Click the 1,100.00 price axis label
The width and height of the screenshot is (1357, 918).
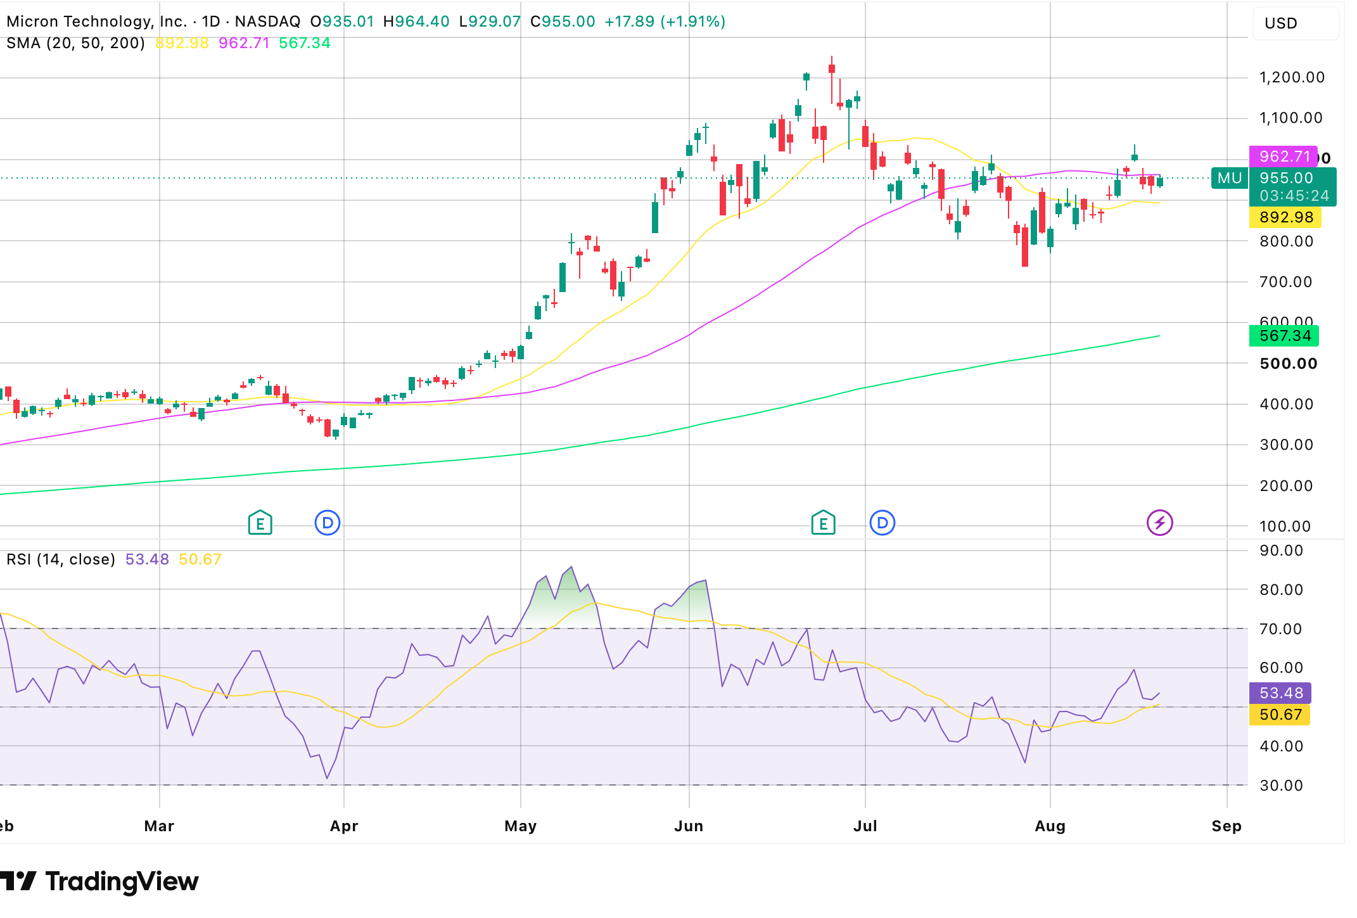1290,118
